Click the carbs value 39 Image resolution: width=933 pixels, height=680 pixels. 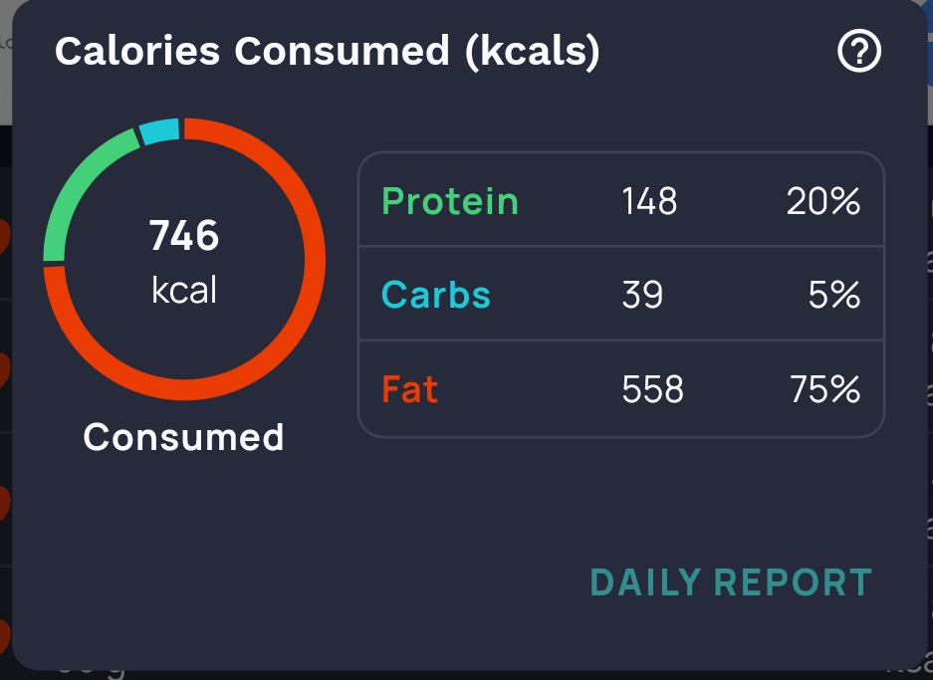click(x=642, y=296)
